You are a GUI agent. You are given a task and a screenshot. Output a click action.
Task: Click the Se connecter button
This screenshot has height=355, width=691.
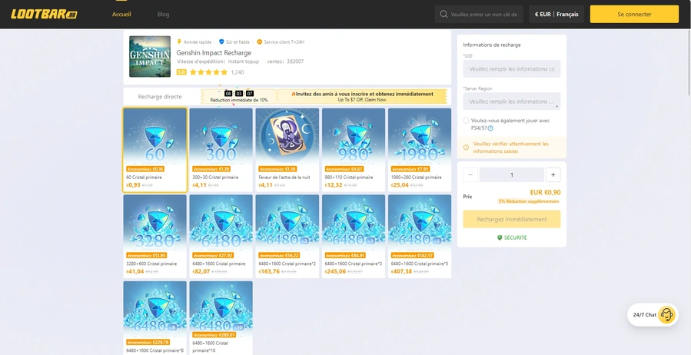[634, 14]
